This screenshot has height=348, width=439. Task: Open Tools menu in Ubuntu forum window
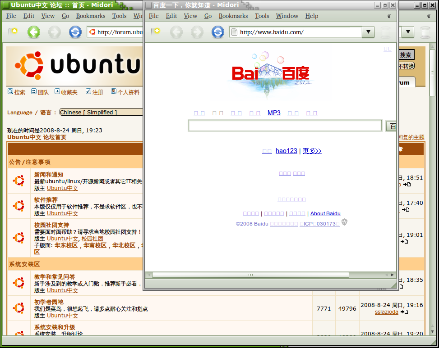click(119, 16)
